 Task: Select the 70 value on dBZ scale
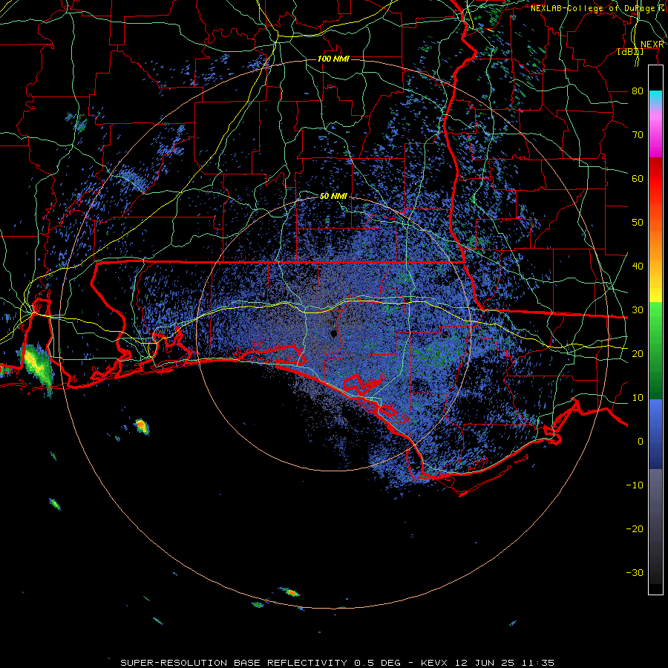coord(638,135)
